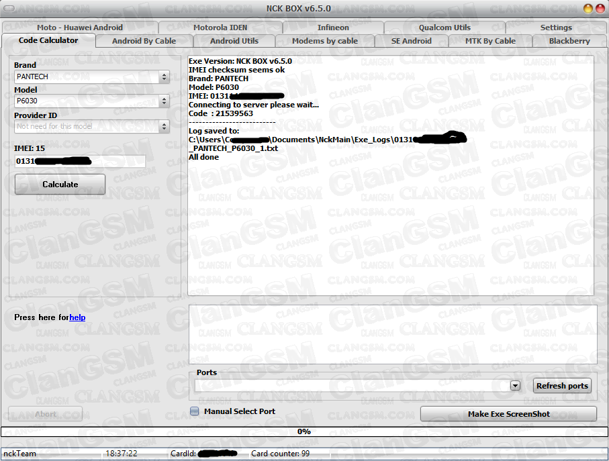
Task: Open the Android Utils tab
Action: click(x=234, y=41)
